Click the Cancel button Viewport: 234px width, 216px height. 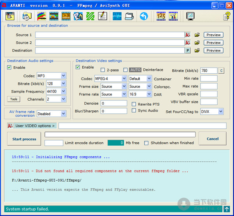click(x=213, y=139)
